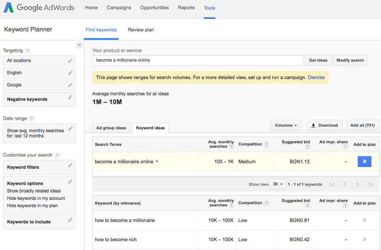Click '1 - 1 of 1 keywords' pagination text
The height and width of the screenshot is (250, 381).
pyautogui.click(x=305, y=184)
